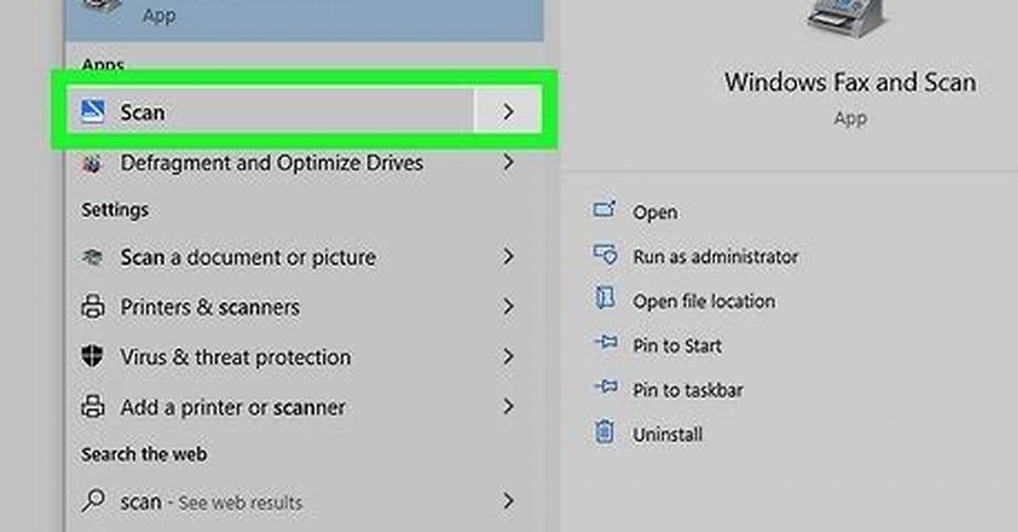Expand Scan a document or picture chevron
This screenshot has width=1018, height=532.
click(x=508, y=256)
